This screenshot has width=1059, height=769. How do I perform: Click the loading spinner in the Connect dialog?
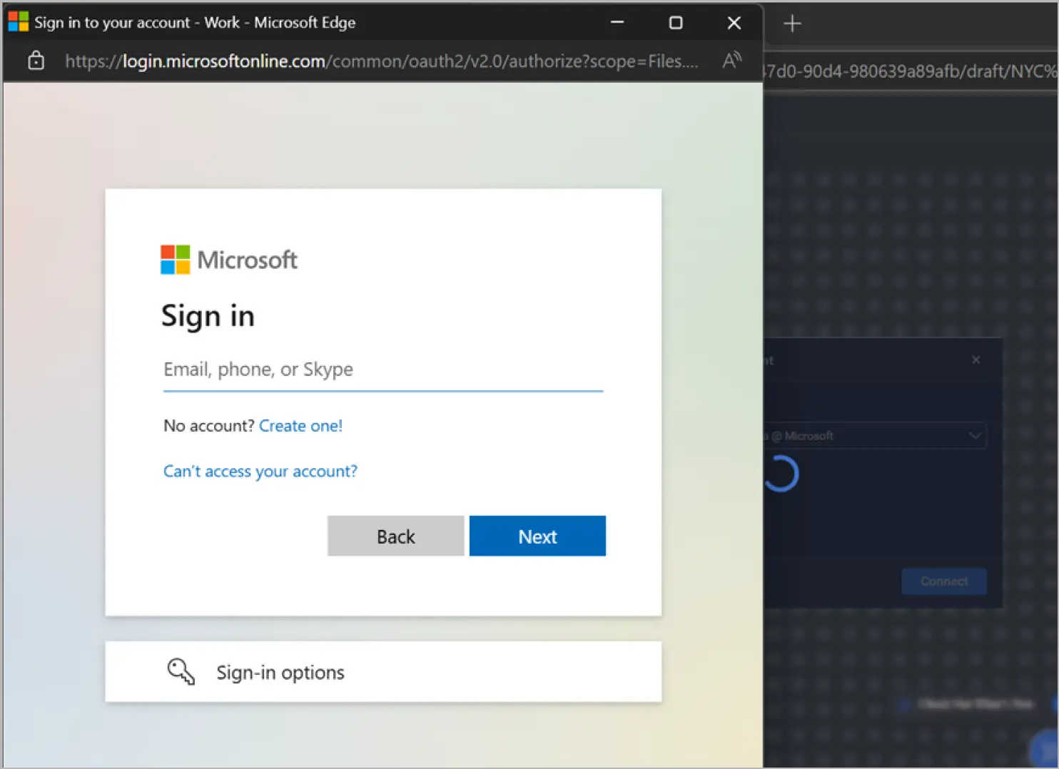[781, 473]
